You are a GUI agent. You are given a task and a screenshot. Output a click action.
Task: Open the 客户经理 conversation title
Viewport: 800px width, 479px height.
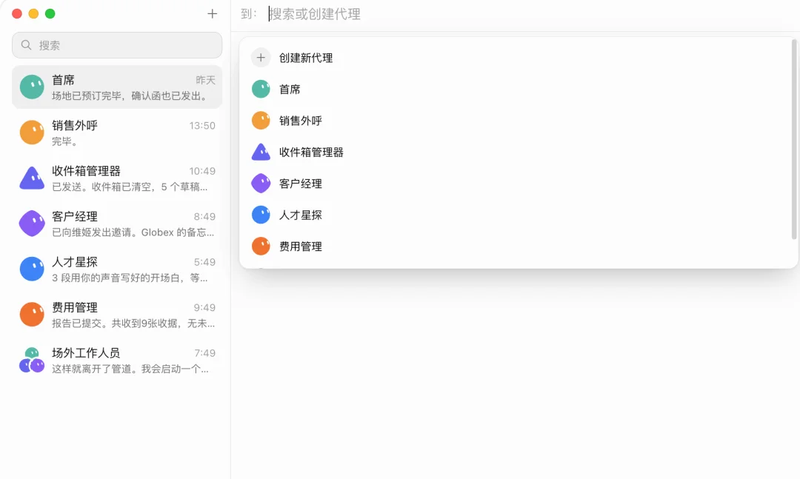pos(75,216)
